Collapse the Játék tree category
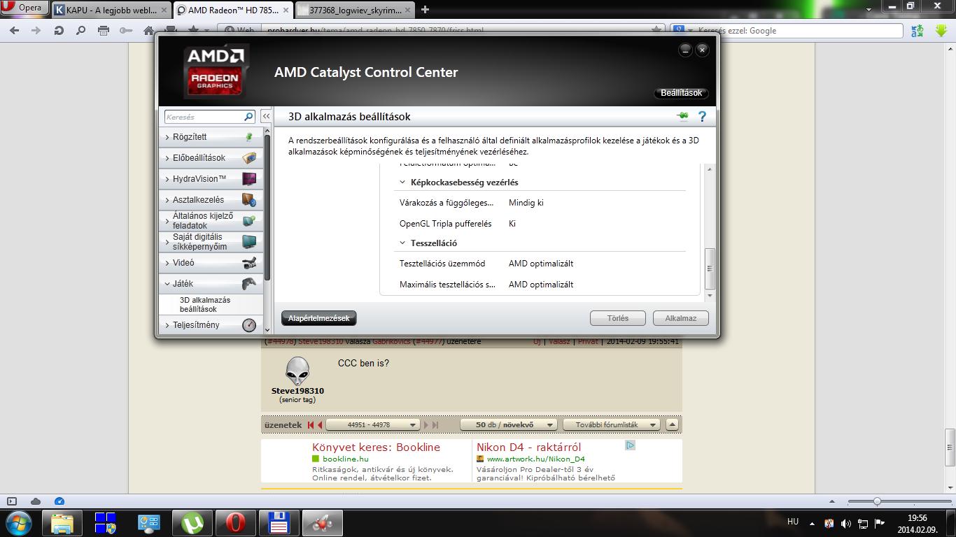 pyautogui.click(x=167, y=284)
